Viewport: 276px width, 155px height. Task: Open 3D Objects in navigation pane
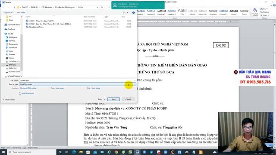coord(13,37)
